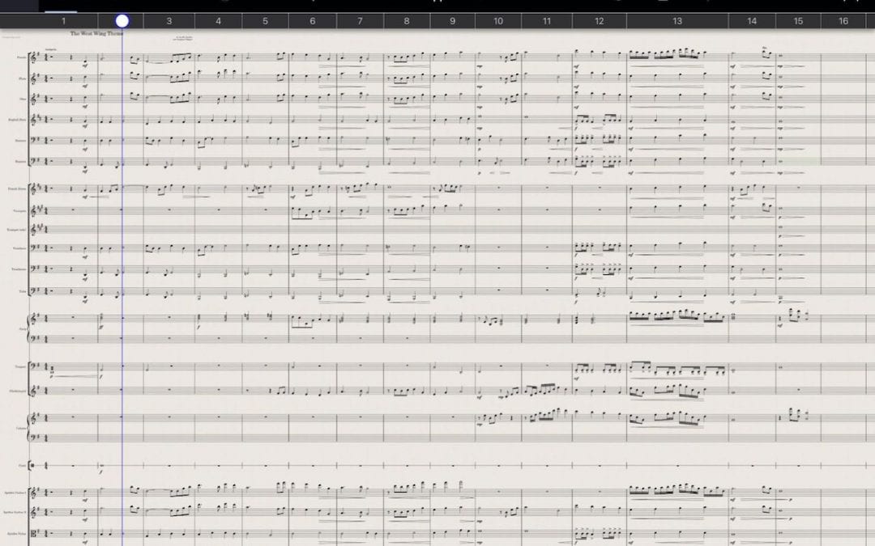Click the bass clef on the Timpani staff
This screenshot has width=875, height=546.
[x=34, y=366]
